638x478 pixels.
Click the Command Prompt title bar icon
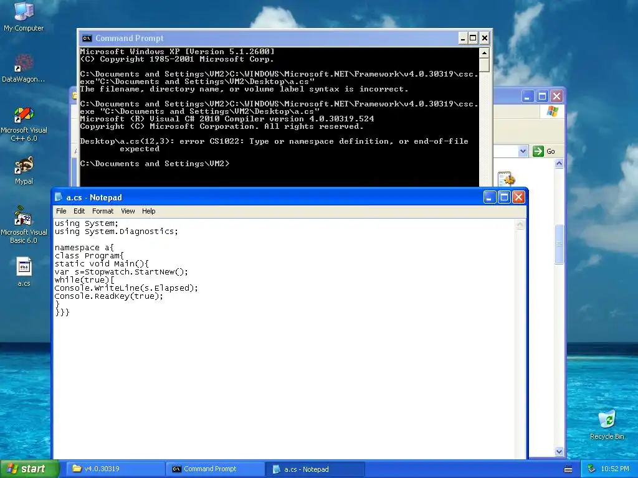tap(87, 38)
